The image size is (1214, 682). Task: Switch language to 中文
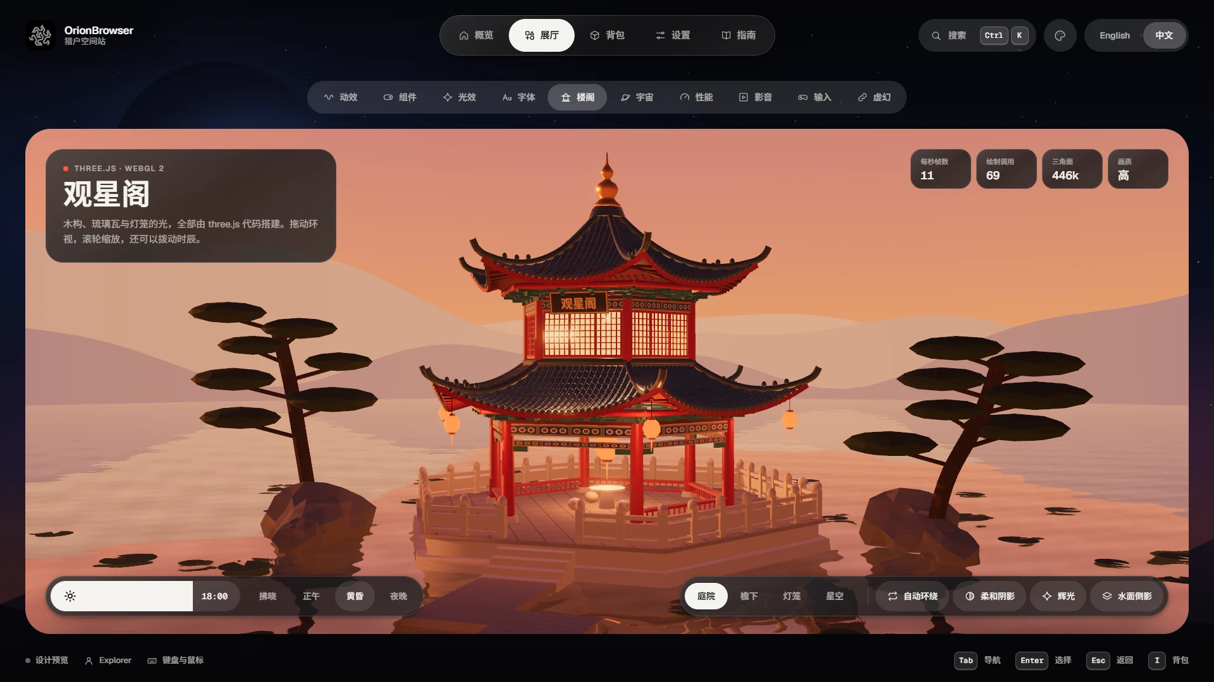tap(1164, 35)
